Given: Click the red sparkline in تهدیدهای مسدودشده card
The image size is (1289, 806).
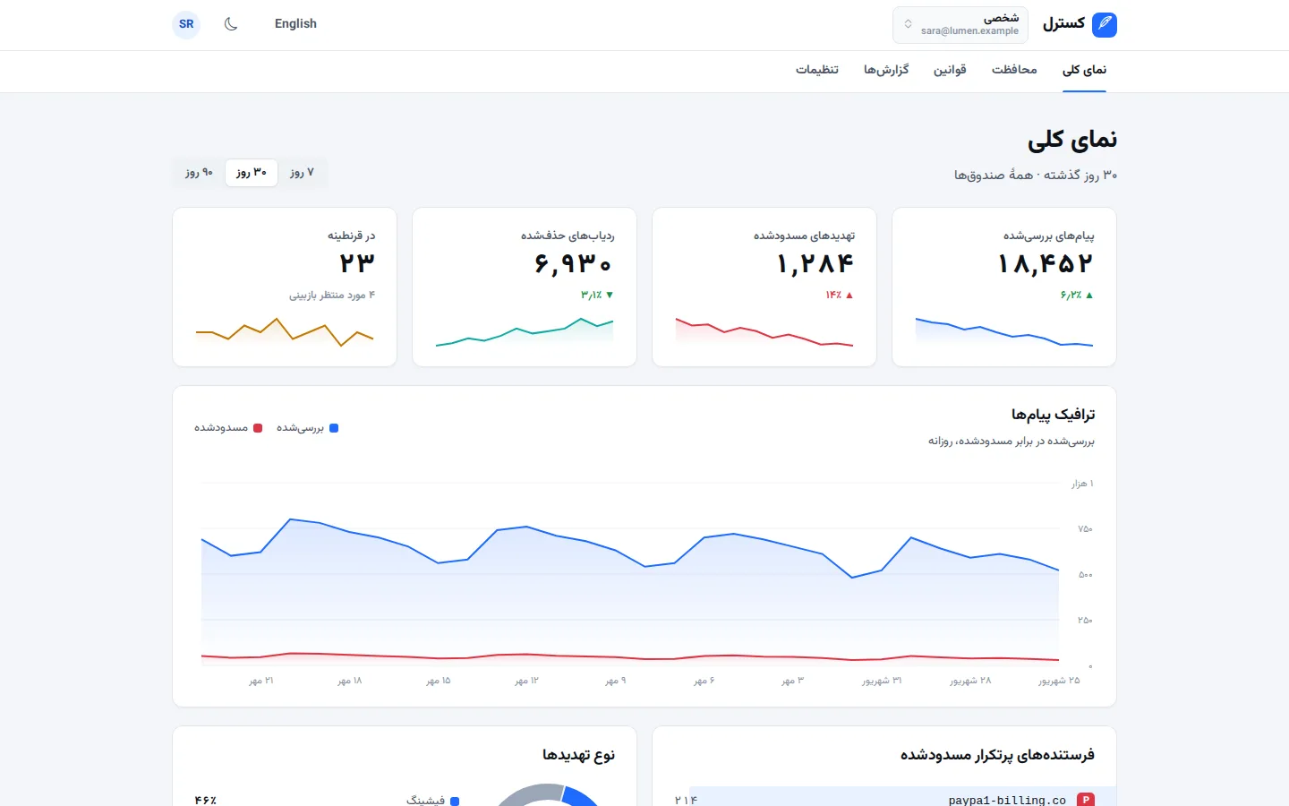Looking at the screenshot, I should pyautogui.click(x=764, y=331).
